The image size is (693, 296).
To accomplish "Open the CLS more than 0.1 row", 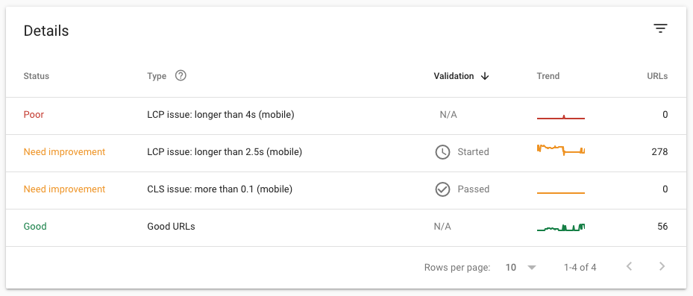I will [x=346, y=190].
